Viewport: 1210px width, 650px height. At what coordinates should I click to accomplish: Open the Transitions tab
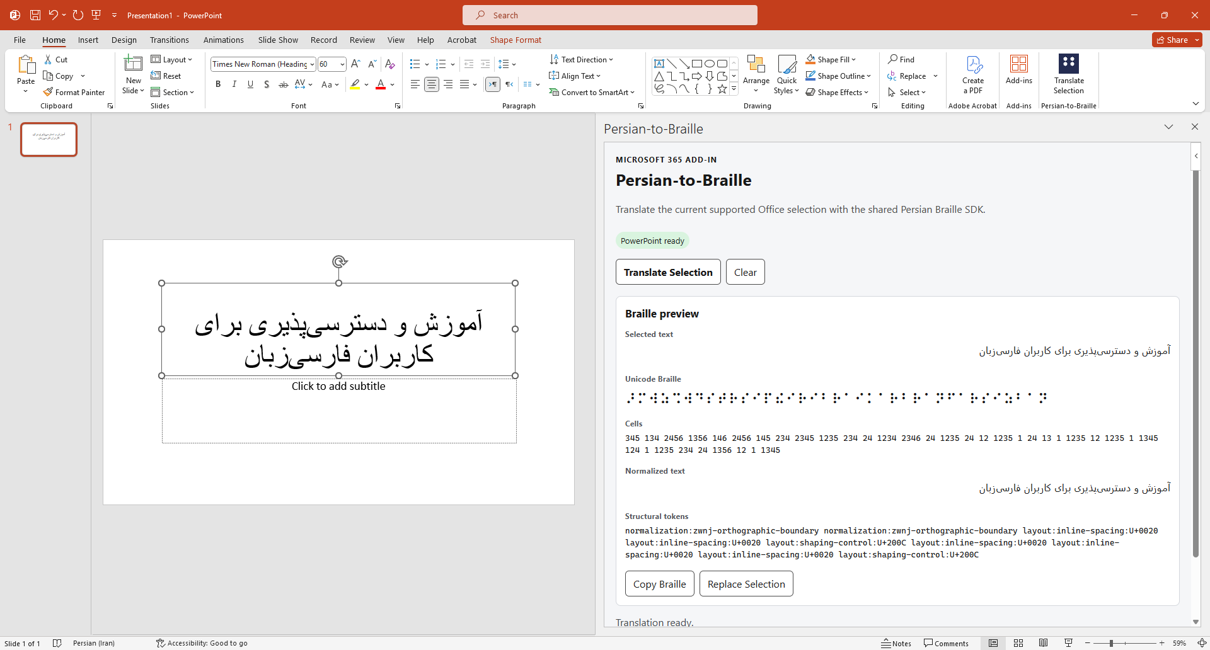[x=170, y=40]
